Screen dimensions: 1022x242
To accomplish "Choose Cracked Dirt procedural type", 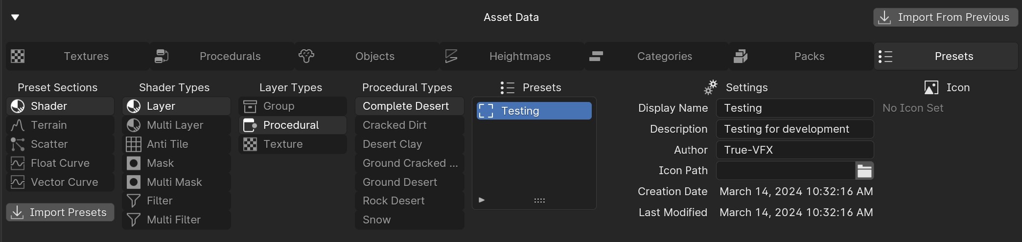I will pyautogui.click(x=409, y=125).
